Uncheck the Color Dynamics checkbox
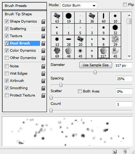 (x=7, y=51)
